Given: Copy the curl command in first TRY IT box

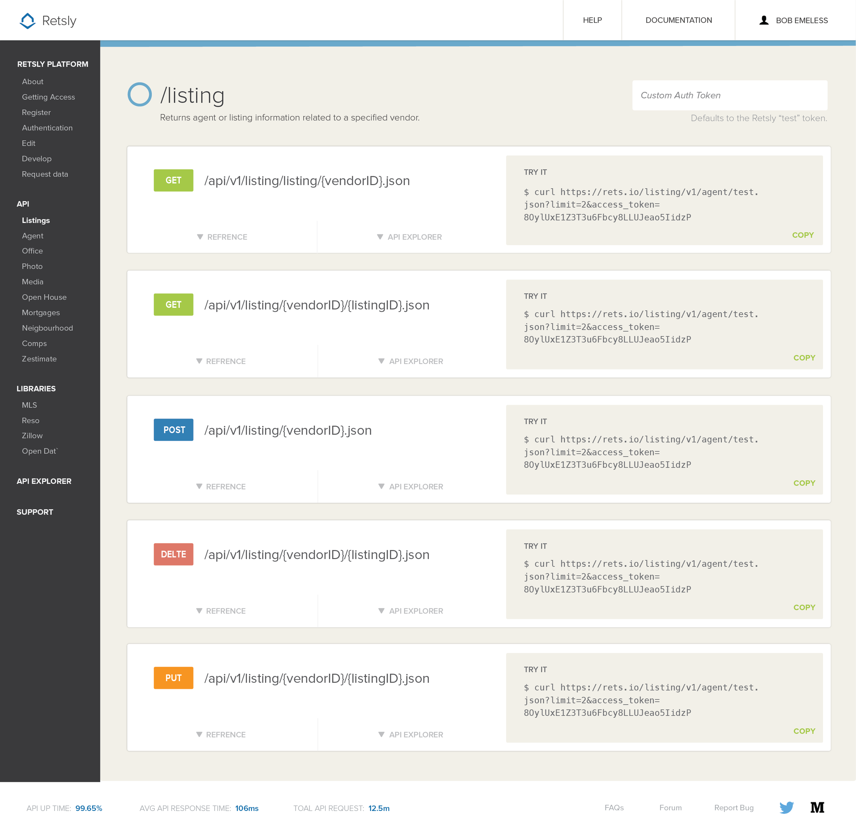Looking at the screenshot, I should 803,235.
